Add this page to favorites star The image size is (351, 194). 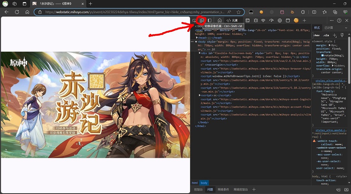click(x=239, y=12)
